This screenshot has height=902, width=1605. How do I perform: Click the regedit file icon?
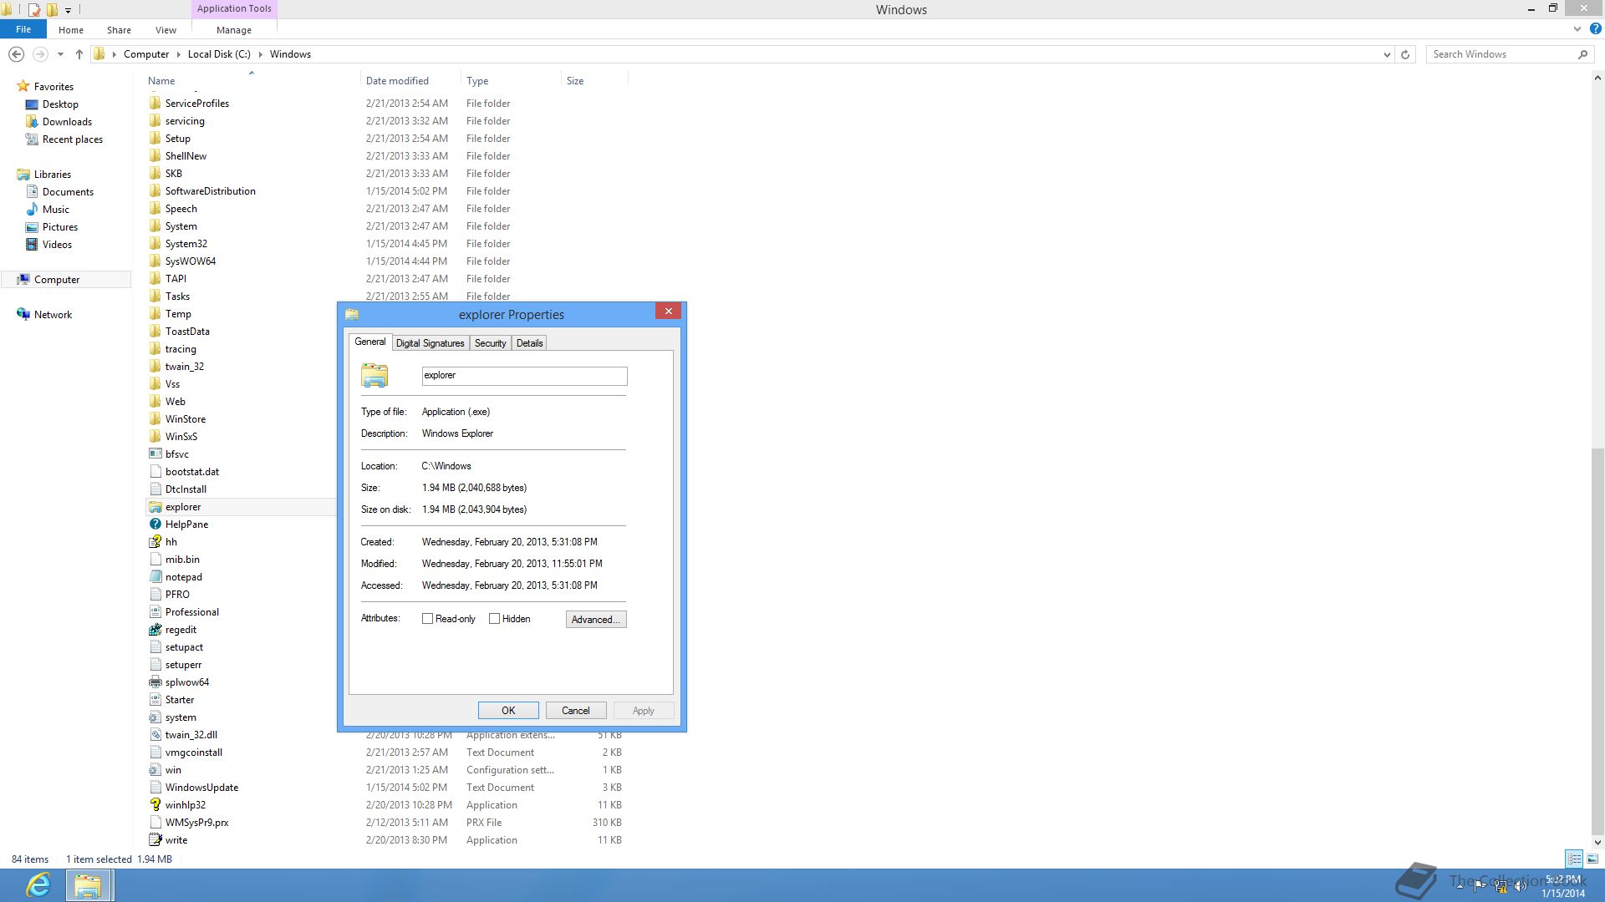(x=155, y=630)
